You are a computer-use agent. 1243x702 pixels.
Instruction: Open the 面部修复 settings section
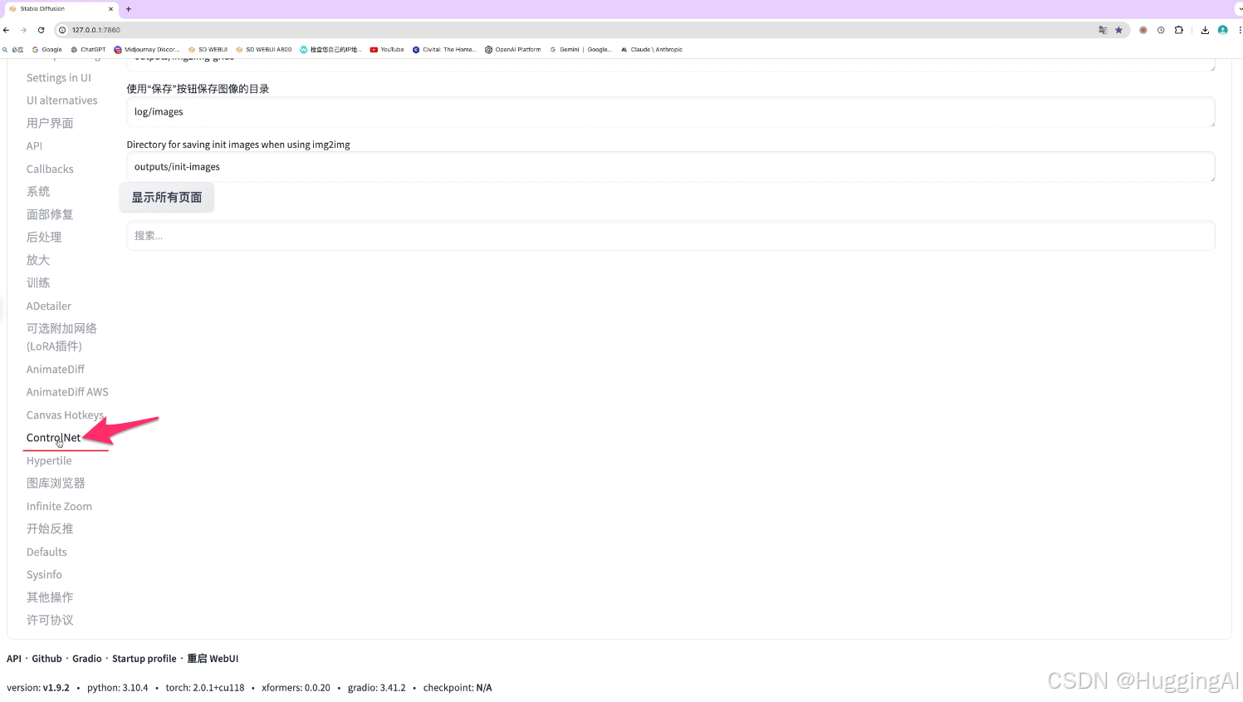coord(50,214)
